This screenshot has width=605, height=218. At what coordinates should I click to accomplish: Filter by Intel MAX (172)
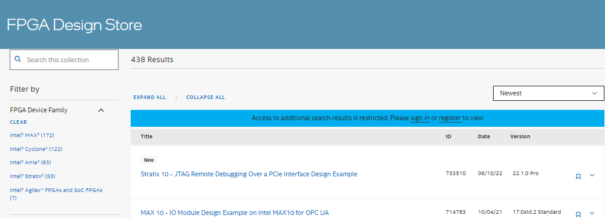pyautogui.click(x=32, y=135)
